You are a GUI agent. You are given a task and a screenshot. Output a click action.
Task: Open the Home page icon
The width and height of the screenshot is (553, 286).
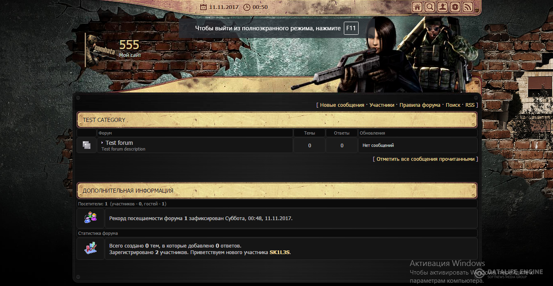417,7
